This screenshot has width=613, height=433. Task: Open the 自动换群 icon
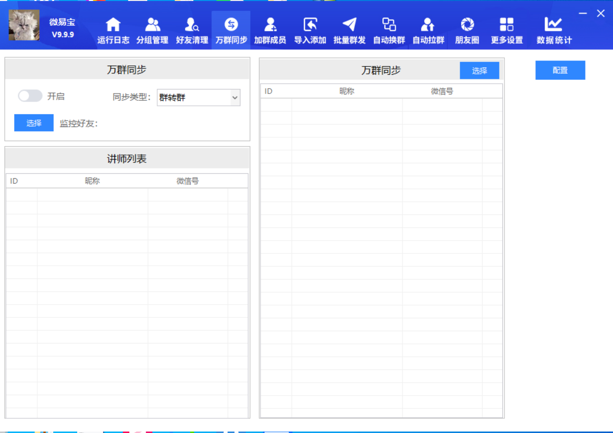click(389, 25)
